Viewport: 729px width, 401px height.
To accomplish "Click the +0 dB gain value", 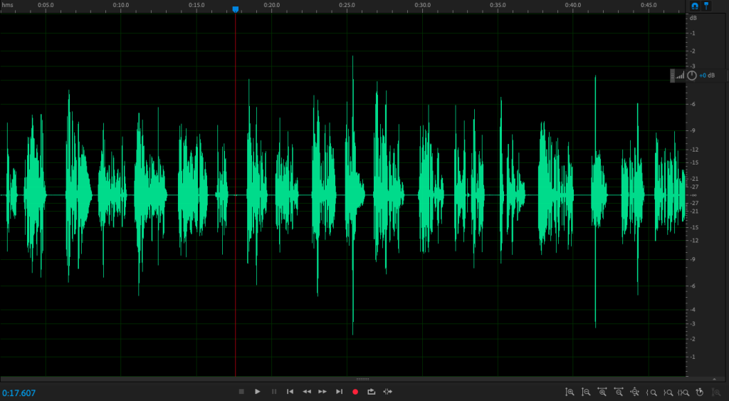I will coord(707,75).
